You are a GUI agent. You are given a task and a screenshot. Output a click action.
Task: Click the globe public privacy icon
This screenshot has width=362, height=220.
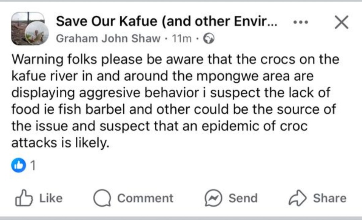pyautogui.click(x=209, y=39)
